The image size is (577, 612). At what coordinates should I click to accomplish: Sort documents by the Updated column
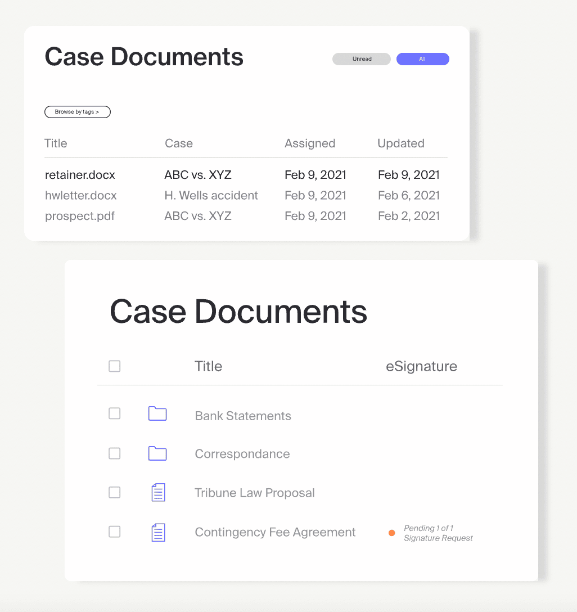click(400, 143)
